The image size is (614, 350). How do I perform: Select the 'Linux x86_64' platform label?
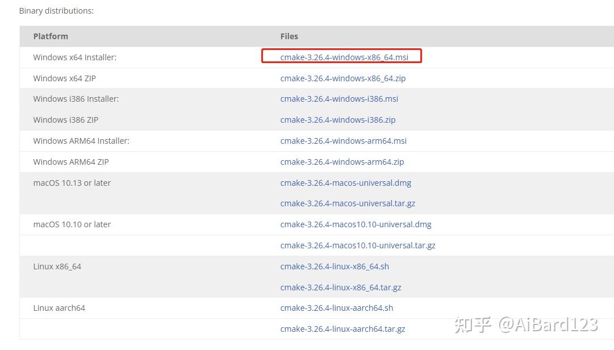pos(57,266)
